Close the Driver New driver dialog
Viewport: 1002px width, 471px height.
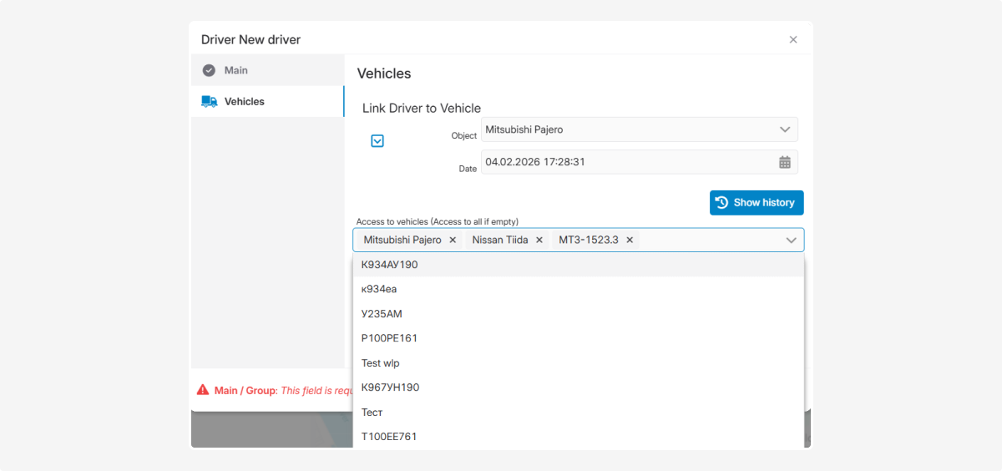pyautogui.click(x=793, y=39)
